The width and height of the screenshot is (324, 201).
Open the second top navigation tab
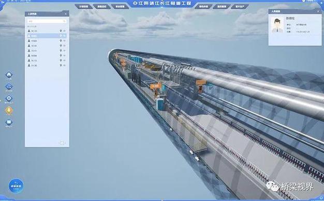102,7
